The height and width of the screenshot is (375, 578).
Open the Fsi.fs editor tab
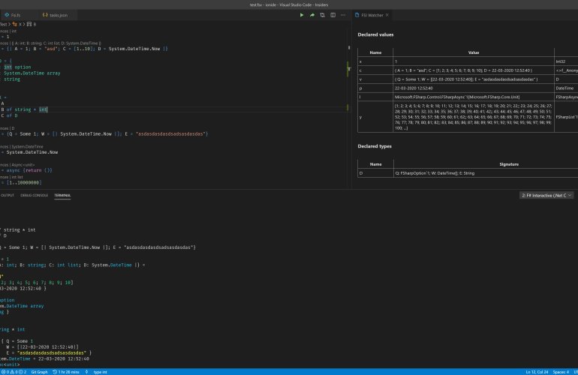click(x=15, y=15)
